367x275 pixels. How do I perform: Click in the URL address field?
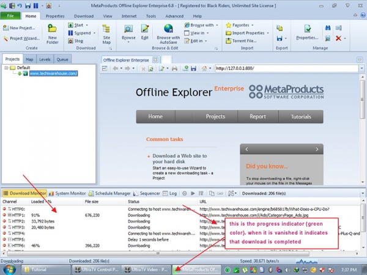286,68
